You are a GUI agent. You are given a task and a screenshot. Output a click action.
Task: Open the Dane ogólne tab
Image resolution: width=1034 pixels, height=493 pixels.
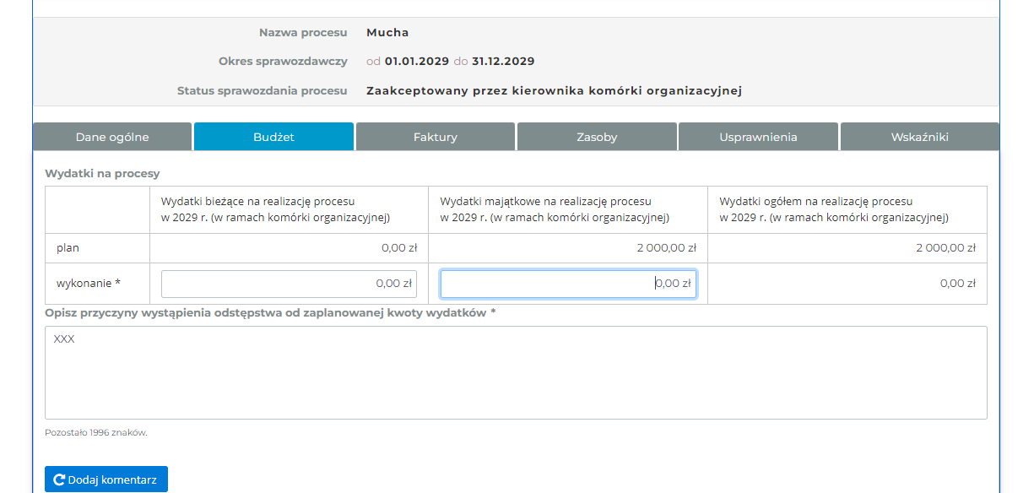112,137
